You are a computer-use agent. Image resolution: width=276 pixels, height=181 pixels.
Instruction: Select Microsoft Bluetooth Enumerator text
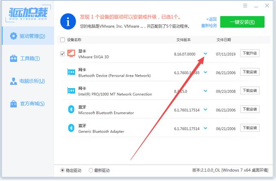point(106,113)
